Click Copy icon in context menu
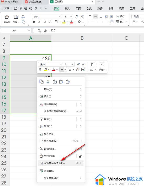Image resolution: width=144 pixels, height=187 pixels. click(41, 82)
